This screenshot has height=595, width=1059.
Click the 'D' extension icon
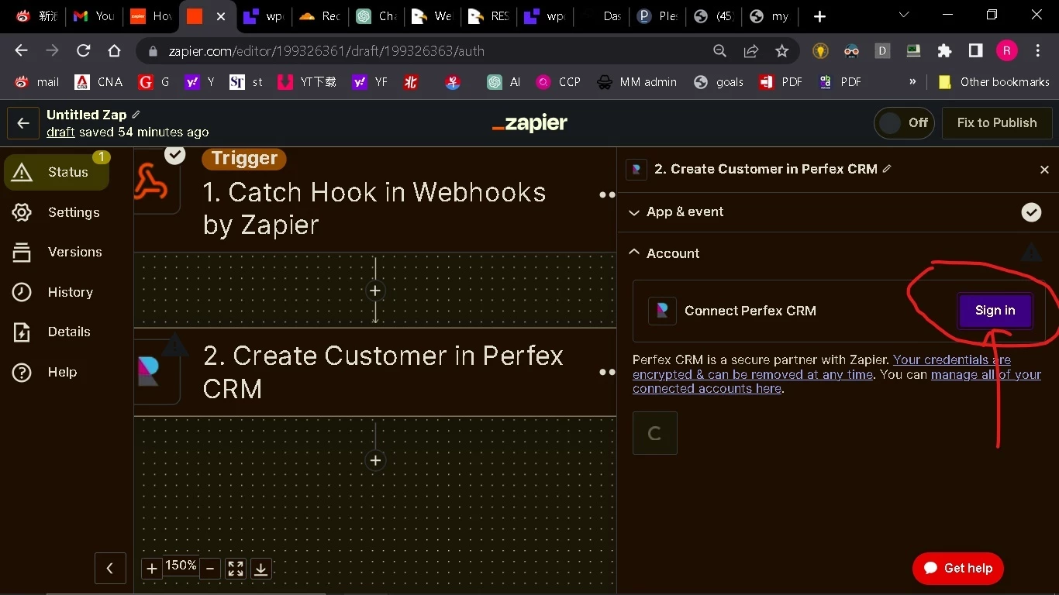coord(882,51)
